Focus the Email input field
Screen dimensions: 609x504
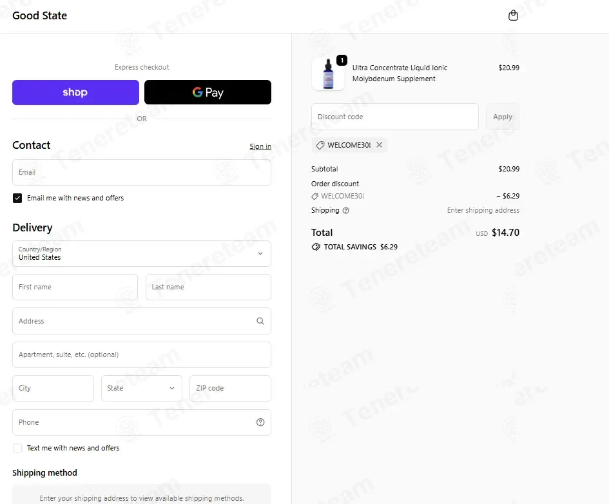click(x=142, y=172)
